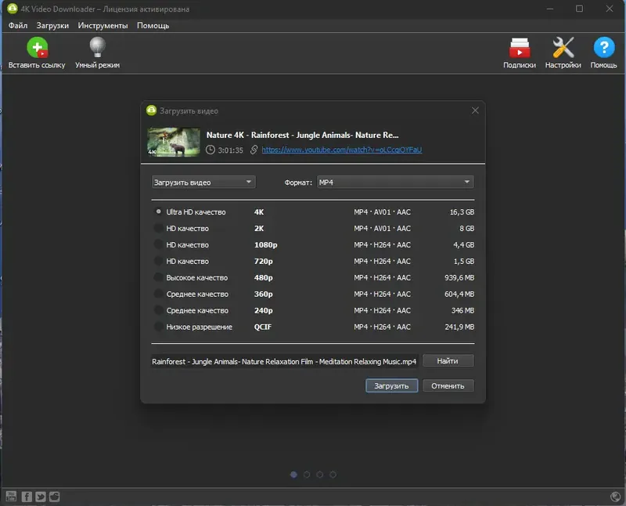This screenshot has width=626, height=506.
Task: Open Help (Помощь) question mark icon
Action: point(603,48)
